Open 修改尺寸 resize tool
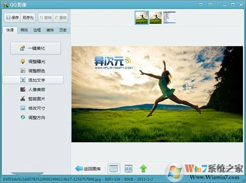Screen dimensions: 246x183 coord(33,108)
